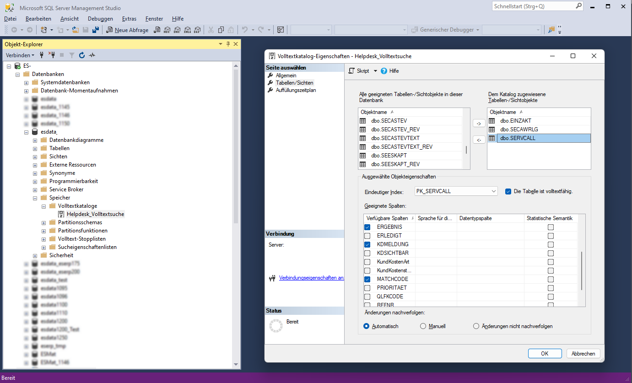The width and height of the screenshot is (632, 383).
Task: Refresh the Objekt-Explorer tree
Action: point(82,55)
